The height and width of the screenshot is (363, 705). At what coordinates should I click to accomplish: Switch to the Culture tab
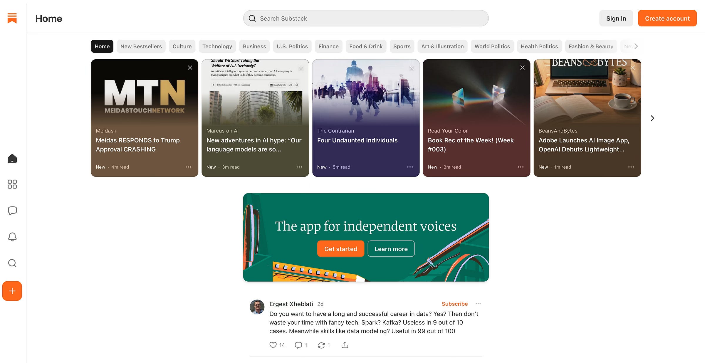click(182, 46)
